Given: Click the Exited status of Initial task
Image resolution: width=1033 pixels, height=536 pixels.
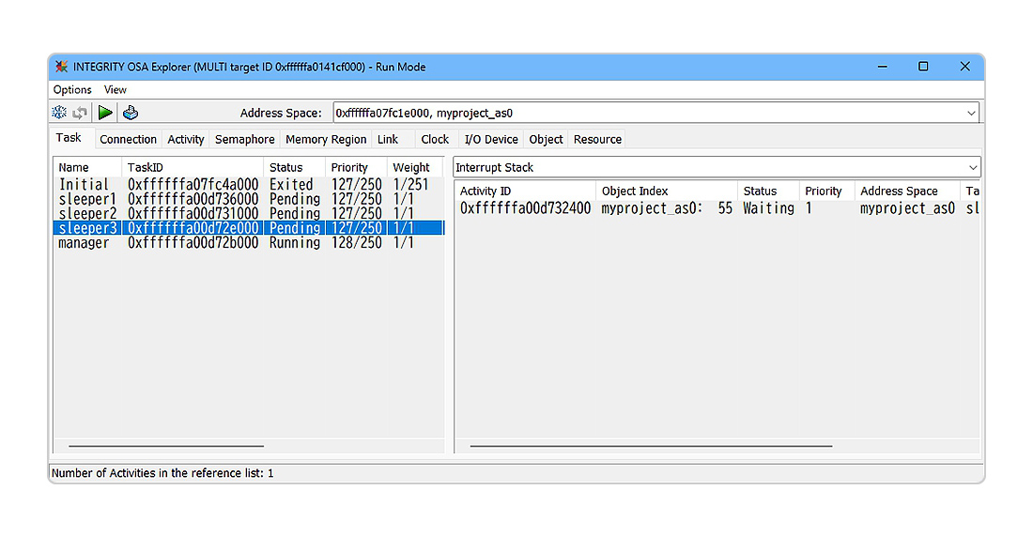Looking at the screenshot, I should pyautogui.click(x=291, y=185).
